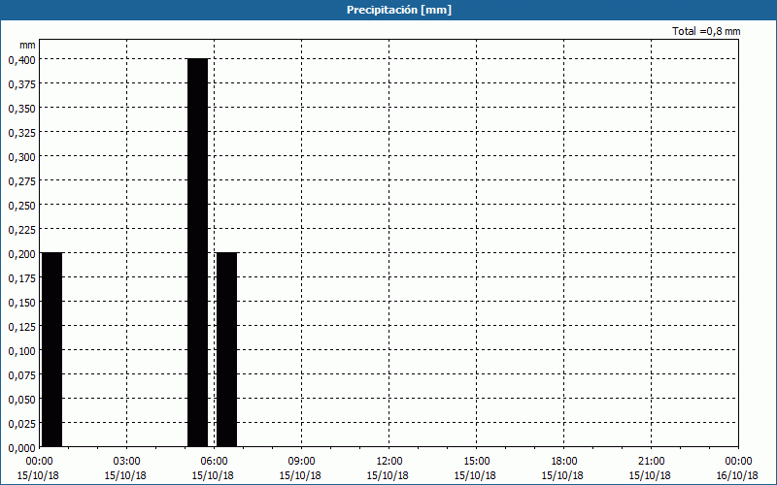Select the 15/10/18 date under 12:00
Screen dimensions: 777x485
[x=388, y=475]
